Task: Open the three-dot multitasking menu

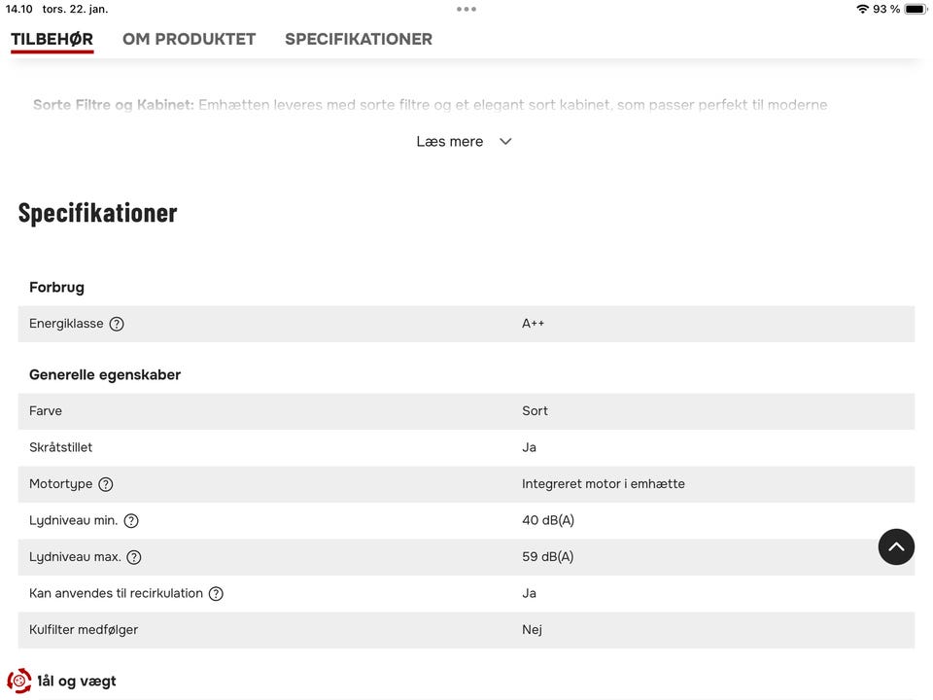Action: (x=466, y=9)
